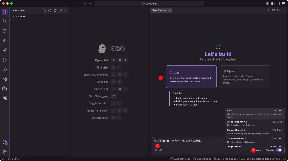The width and height of the screenshot is (288, 161).
Task: Turn off the Autopilot switch
Action: pos(279,150)
